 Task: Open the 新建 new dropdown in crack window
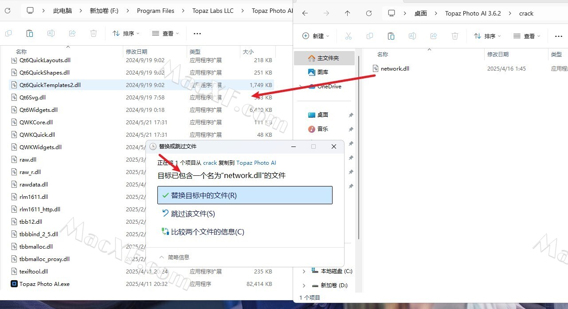point(316,36)
